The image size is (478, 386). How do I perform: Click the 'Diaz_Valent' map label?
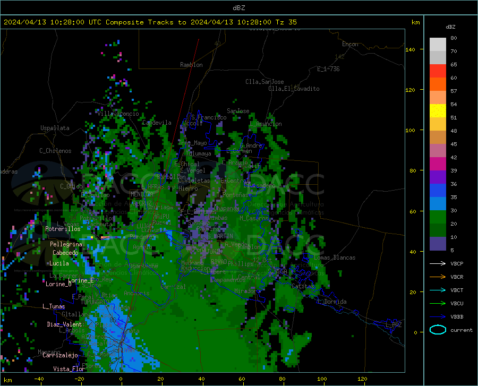(x=64, y=324)
